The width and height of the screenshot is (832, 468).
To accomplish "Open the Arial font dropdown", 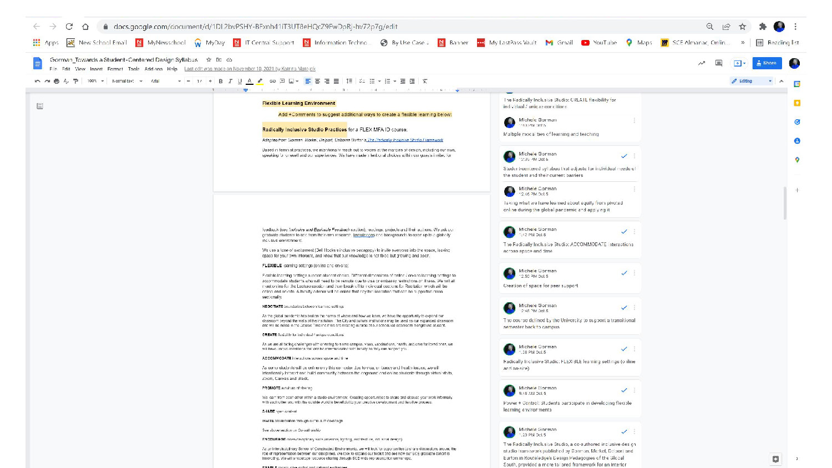I will coord(166,81).
